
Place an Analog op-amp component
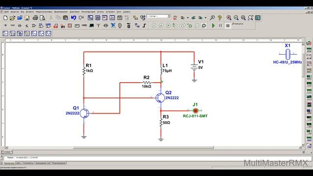click(x=34, y=25)
